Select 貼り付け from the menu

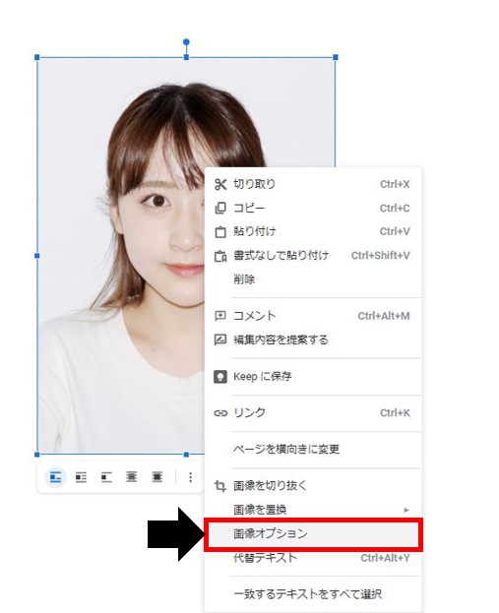pyautogui.click(x=313, y=231)
